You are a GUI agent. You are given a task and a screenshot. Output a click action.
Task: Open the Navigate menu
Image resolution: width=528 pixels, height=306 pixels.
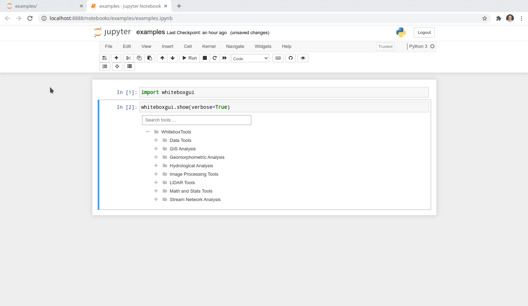[x=235, y=46]
